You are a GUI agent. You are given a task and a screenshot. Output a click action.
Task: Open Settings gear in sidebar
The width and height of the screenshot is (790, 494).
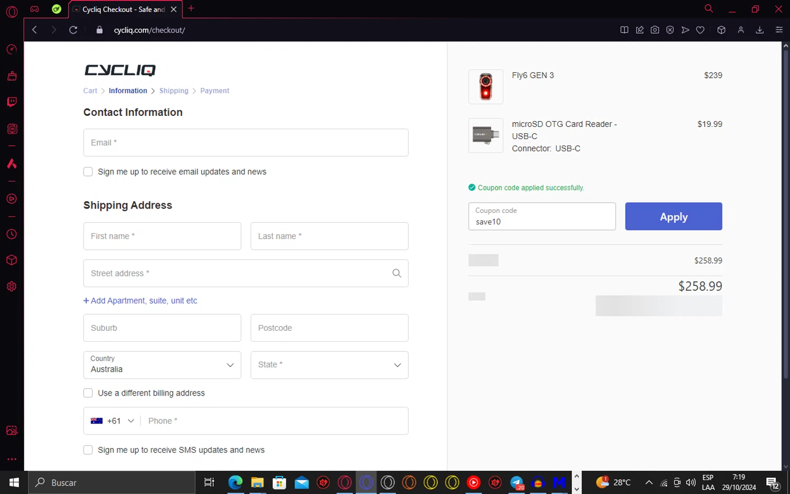point(12,286)
